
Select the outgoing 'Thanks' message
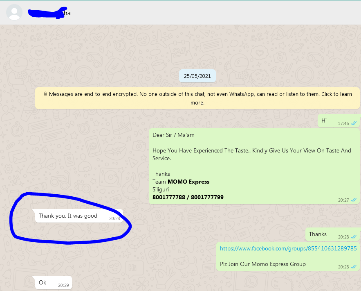333,234
